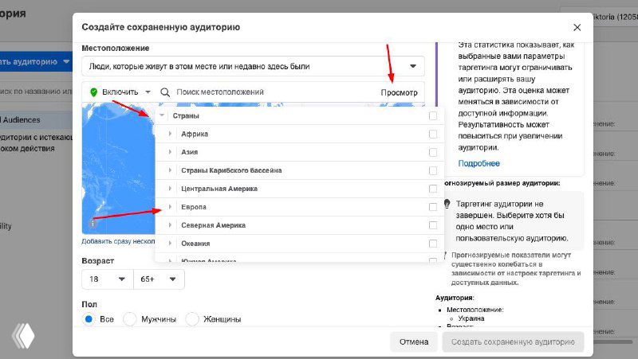The image size is (638, 359).
Task: Open the Подробнее link
Action: tap(479, 163)
